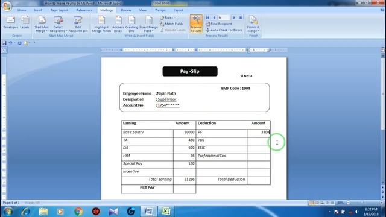
Task: Open Chrome from taskbar
Action: coord(78,212)
